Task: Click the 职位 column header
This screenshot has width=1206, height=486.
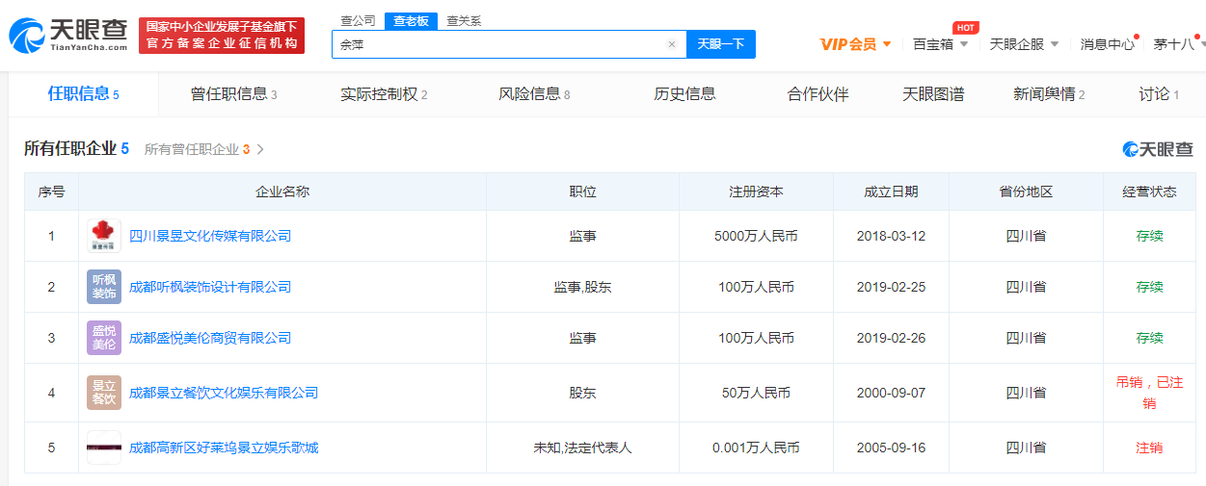Action: (582, 192)
